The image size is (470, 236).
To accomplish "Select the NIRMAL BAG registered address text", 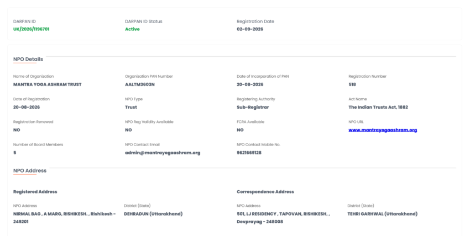I will pyautogui.click(x=65, y=218).
